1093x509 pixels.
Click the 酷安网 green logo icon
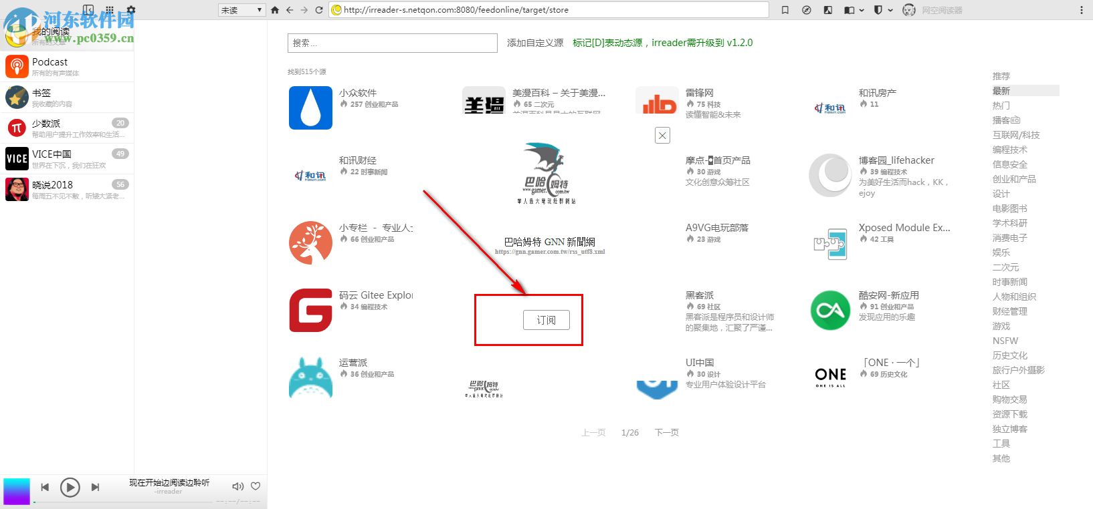[x=830, y=310]
